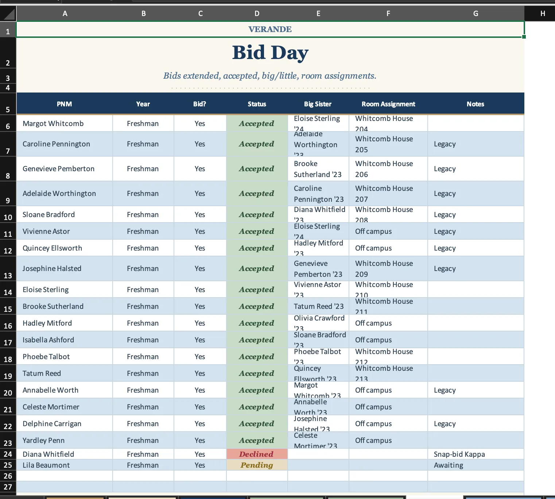Select row 24 header
The height and width of the screenshot is (499, 555).
[x=8, y=454]
